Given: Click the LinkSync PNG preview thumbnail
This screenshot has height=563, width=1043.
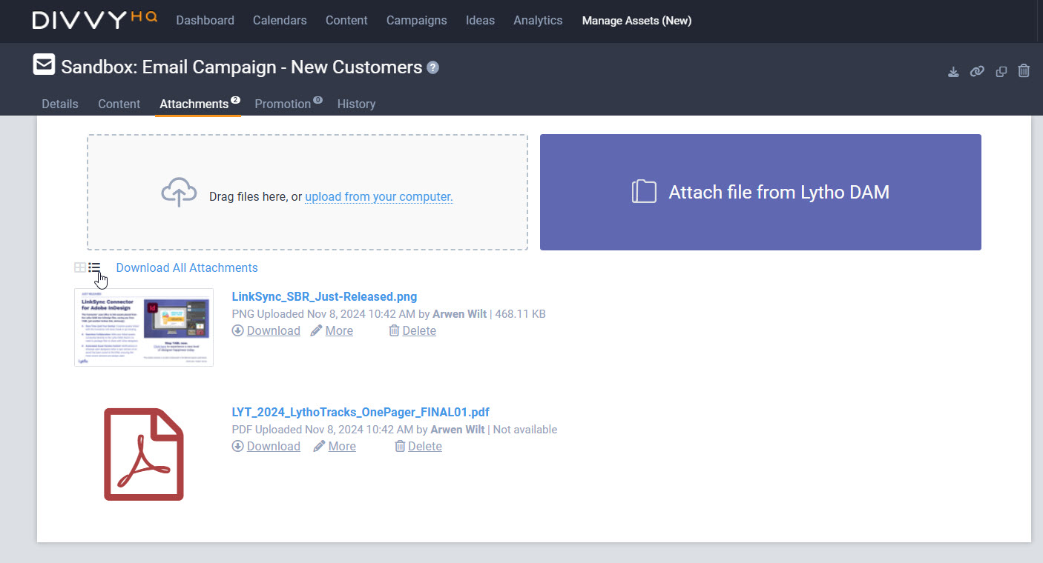Looking at the screenshot, I should [x=144, y=327].
